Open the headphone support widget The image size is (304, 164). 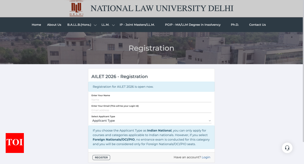[287, 148]
